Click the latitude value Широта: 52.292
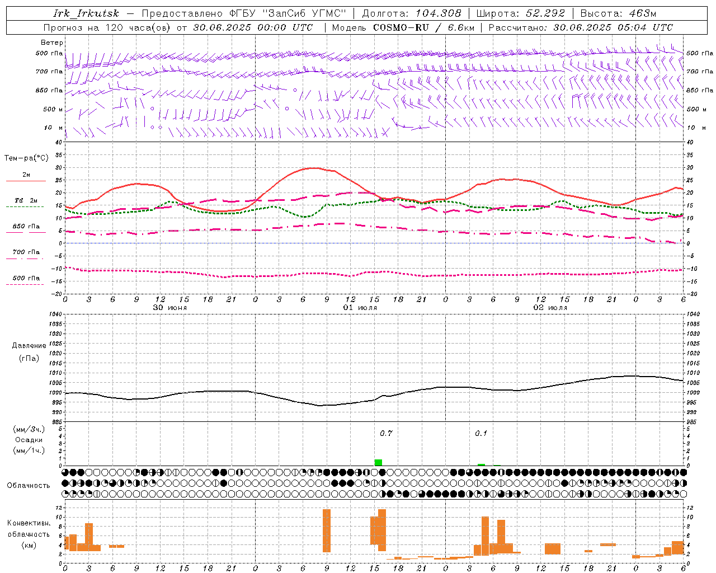 point(521,13)
